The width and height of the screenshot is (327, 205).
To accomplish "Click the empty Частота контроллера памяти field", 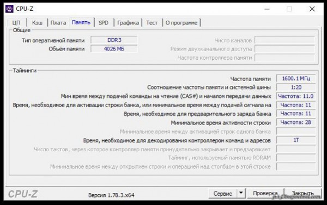I will pyautogui.click(x=284, y=58).
